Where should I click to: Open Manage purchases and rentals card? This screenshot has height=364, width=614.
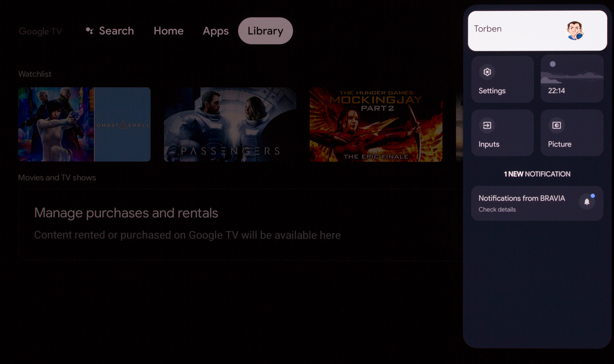(241, 224)
